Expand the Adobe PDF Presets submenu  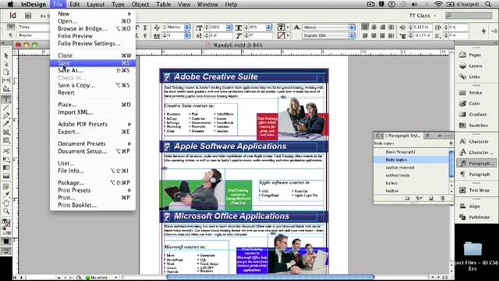93,124
